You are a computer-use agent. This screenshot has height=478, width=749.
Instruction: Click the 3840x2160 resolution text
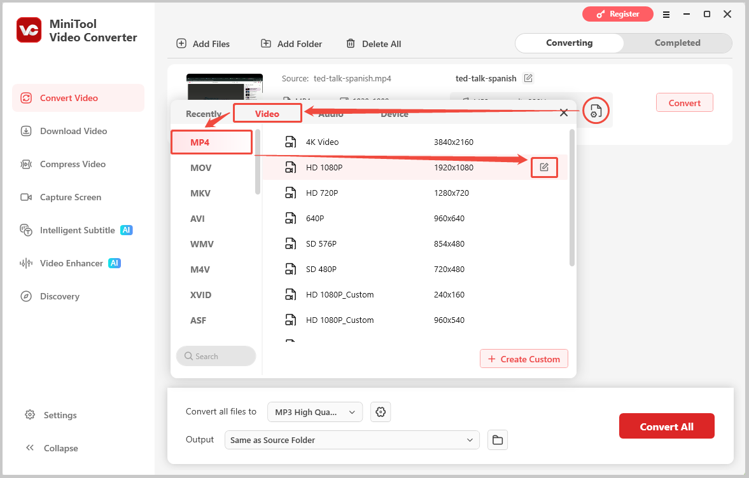click(454, 142)
